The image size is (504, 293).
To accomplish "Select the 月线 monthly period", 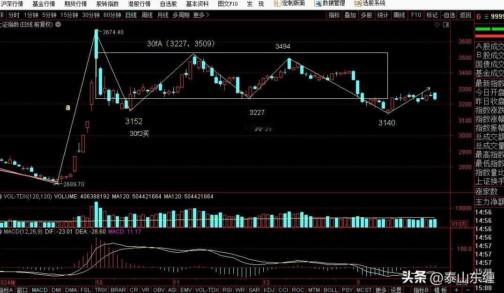I will point(163,15).
